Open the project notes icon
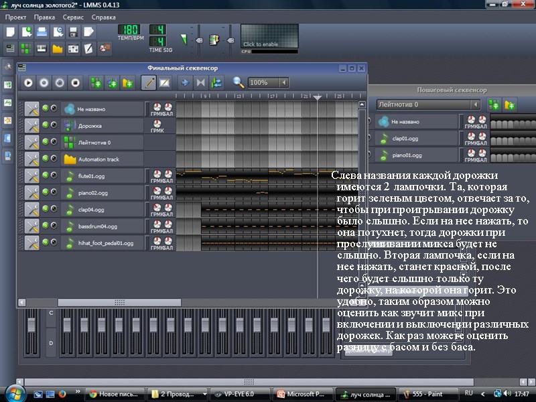Image resolution: width=536 pixels, height=402 pixels. [88, 48]
